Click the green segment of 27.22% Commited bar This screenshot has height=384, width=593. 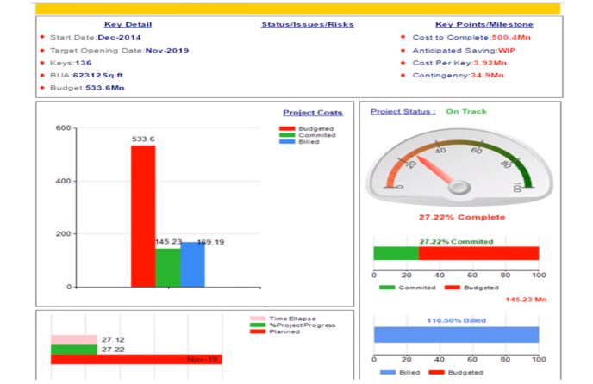tap(396, 253)
